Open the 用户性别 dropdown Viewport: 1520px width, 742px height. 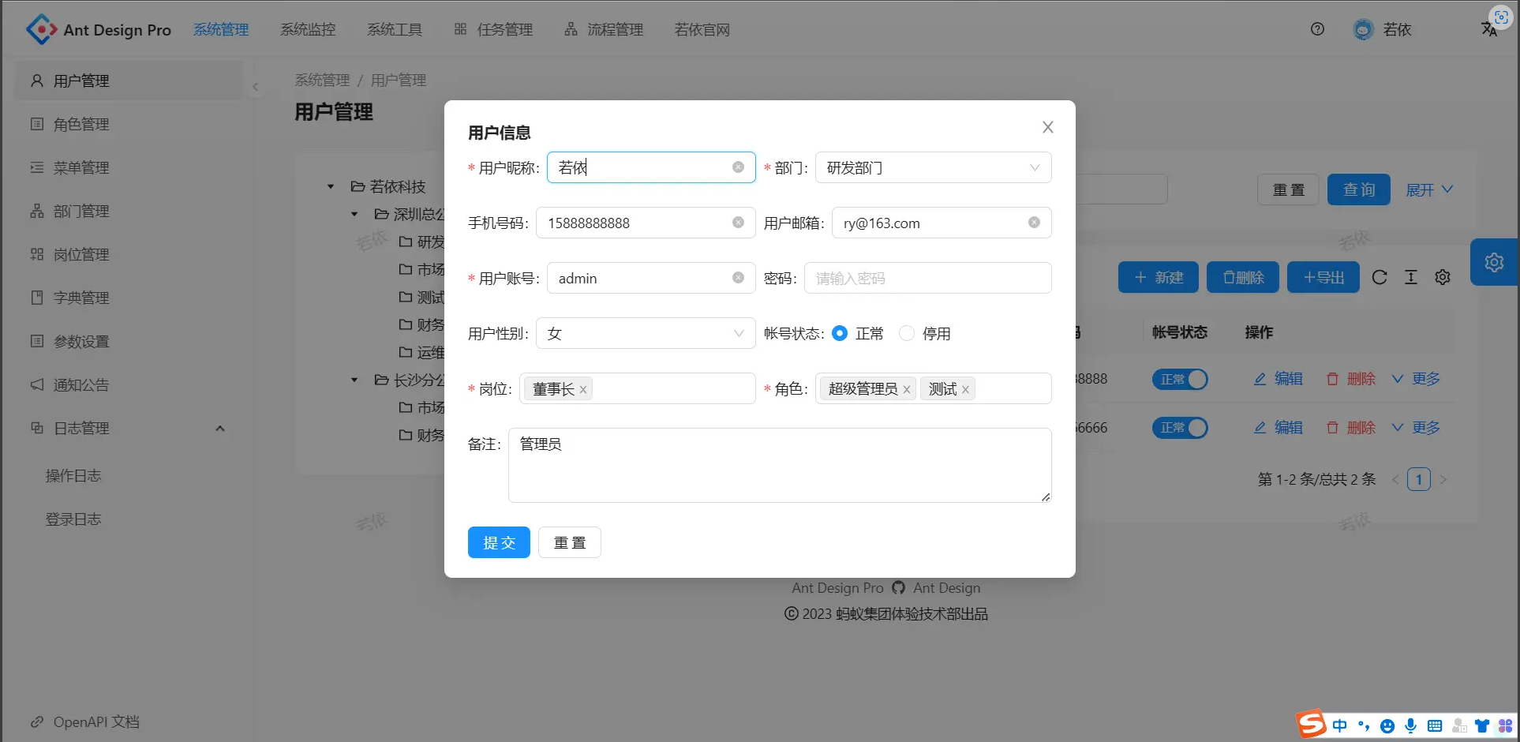click(646, 333)
